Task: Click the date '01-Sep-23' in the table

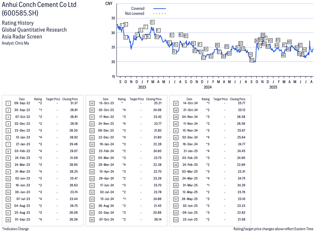Action: tap(23, 219)
